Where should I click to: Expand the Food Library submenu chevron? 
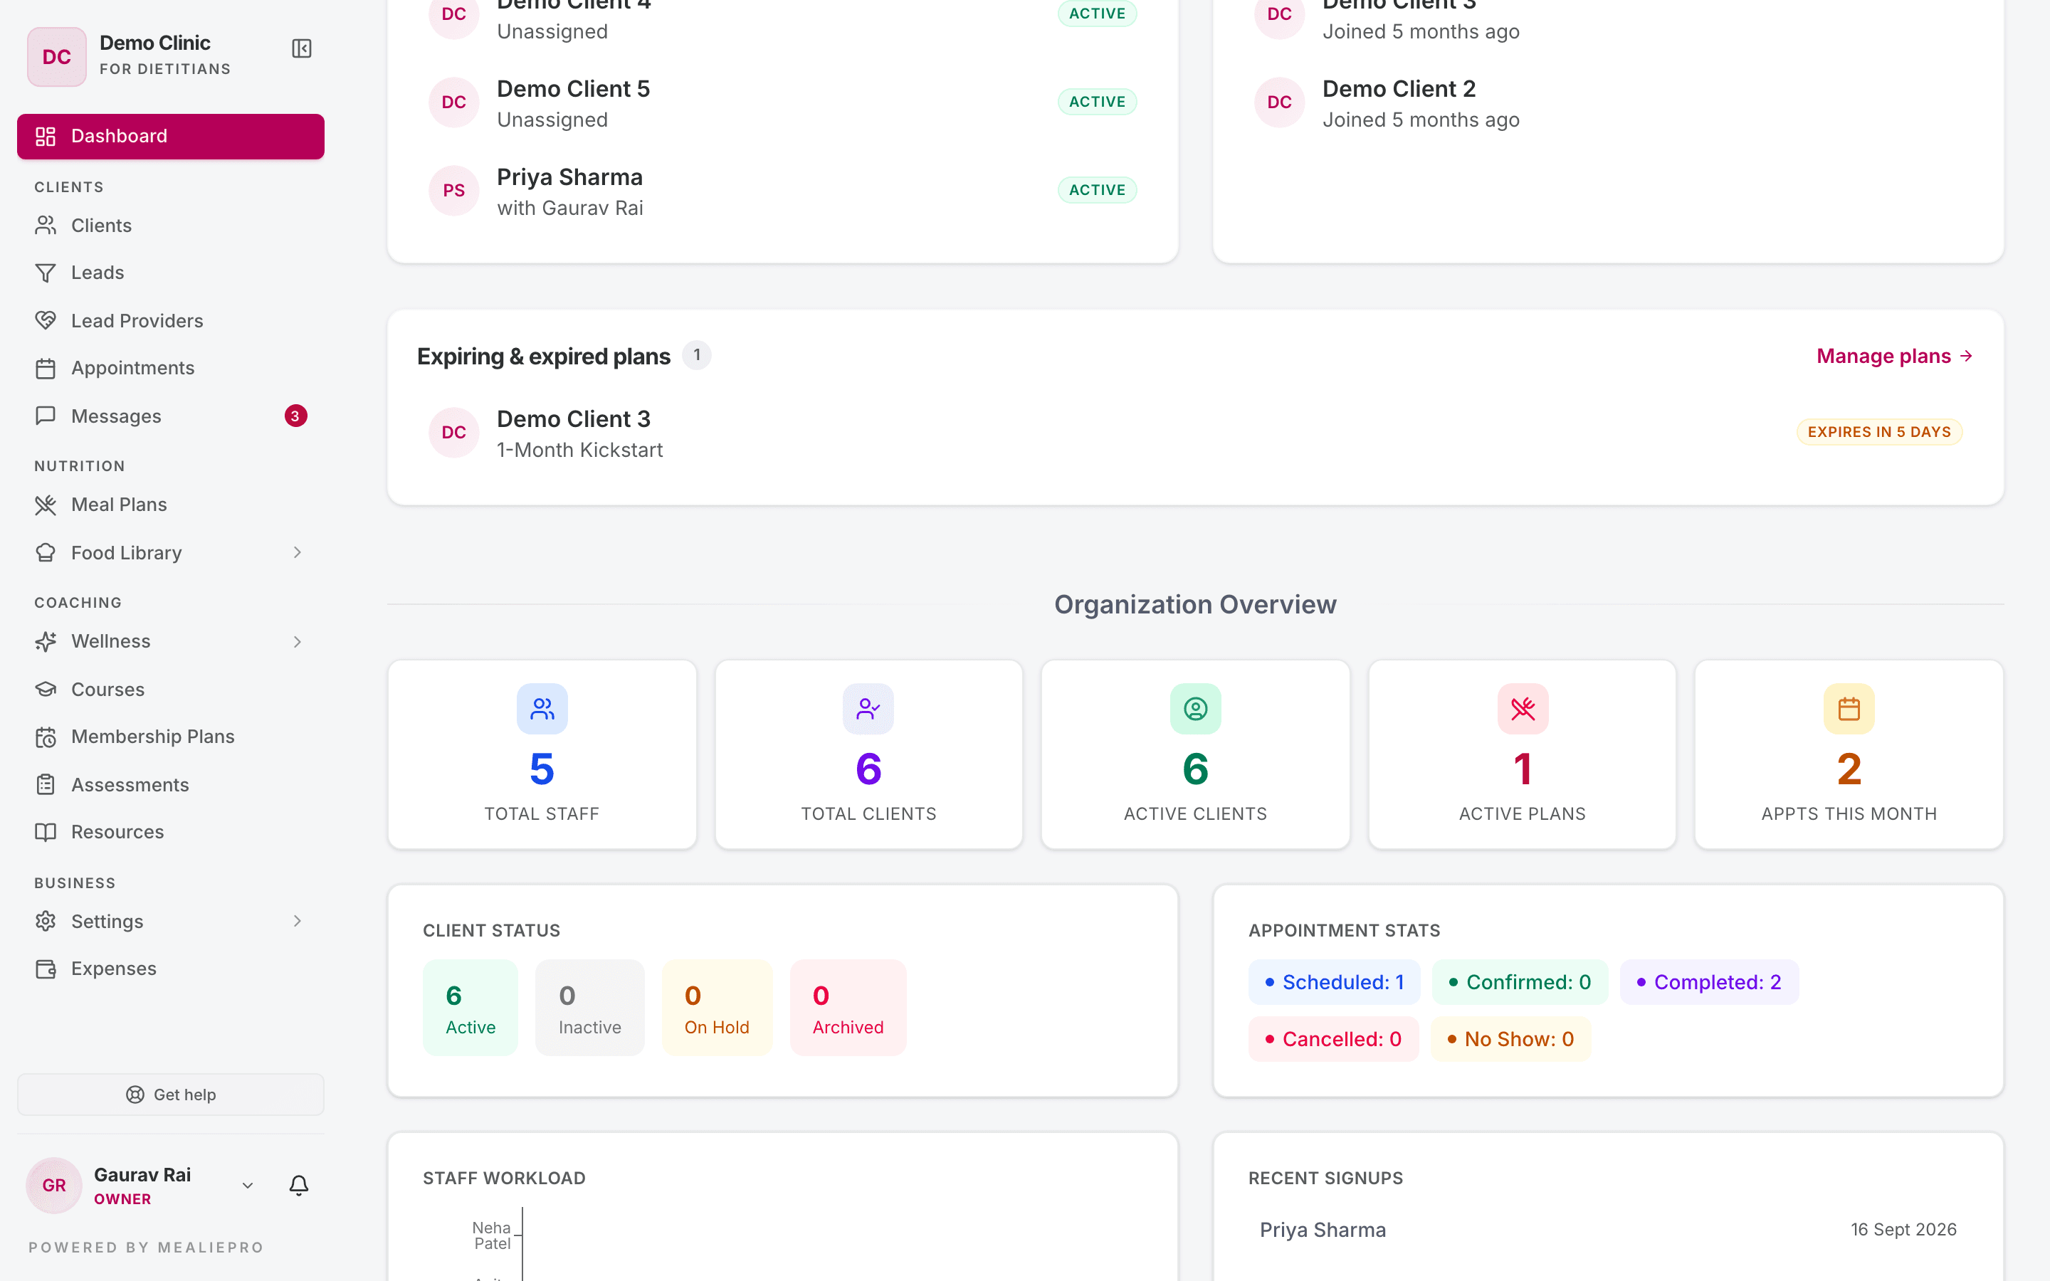[297, 552]
